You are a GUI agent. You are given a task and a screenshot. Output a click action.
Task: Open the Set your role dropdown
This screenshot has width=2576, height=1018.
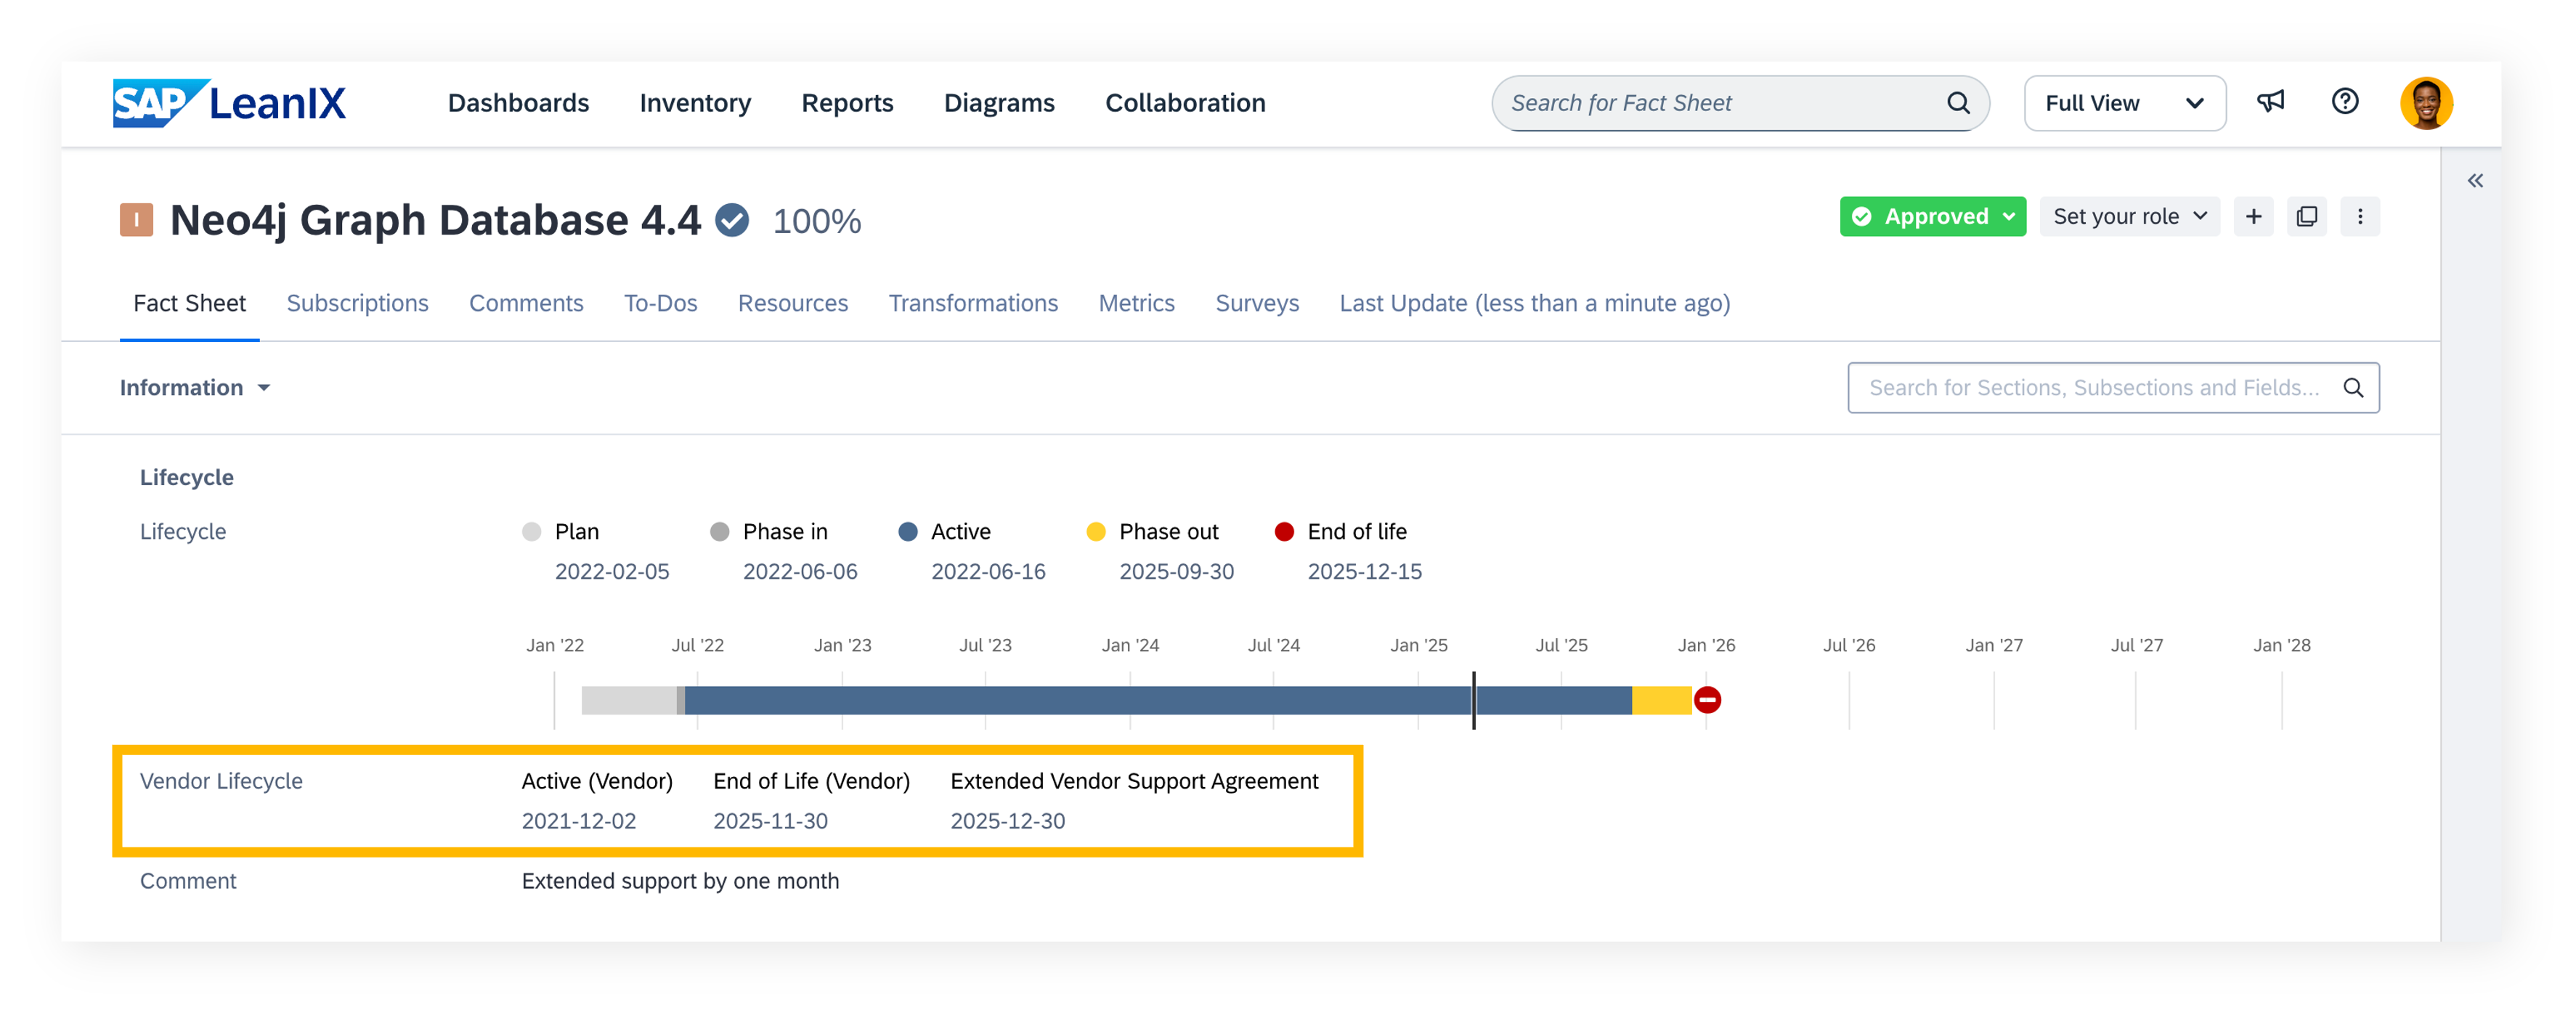tap(2129, 217)
